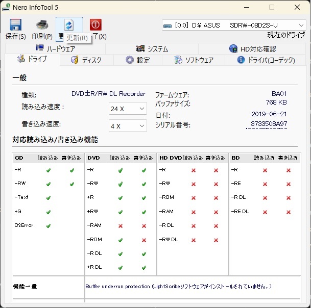Select the ドライブ tab label
Image resolution: width=311 pixels, height=308 pixels.
pyautogui.click(x=37, y=59)
